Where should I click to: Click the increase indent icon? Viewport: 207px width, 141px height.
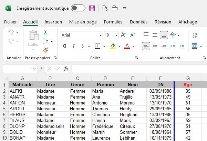(x=182, y=46)
